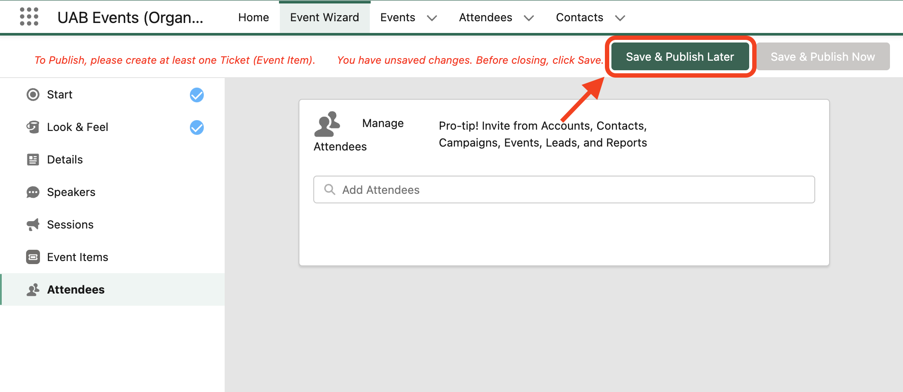Click the Details document icon

click(33, 160)
